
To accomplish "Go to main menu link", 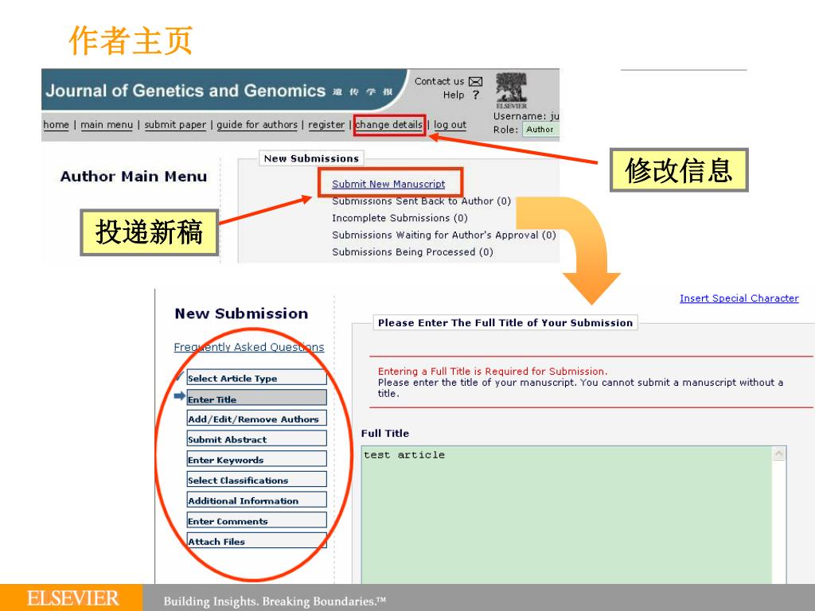I will [x=107, y=125].
